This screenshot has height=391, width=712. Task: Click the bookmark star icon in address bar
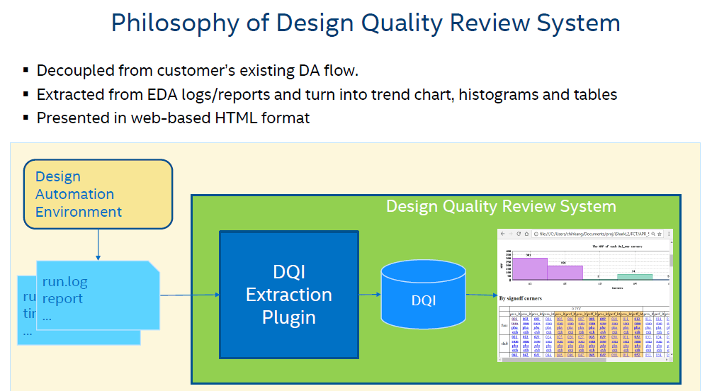659,234
